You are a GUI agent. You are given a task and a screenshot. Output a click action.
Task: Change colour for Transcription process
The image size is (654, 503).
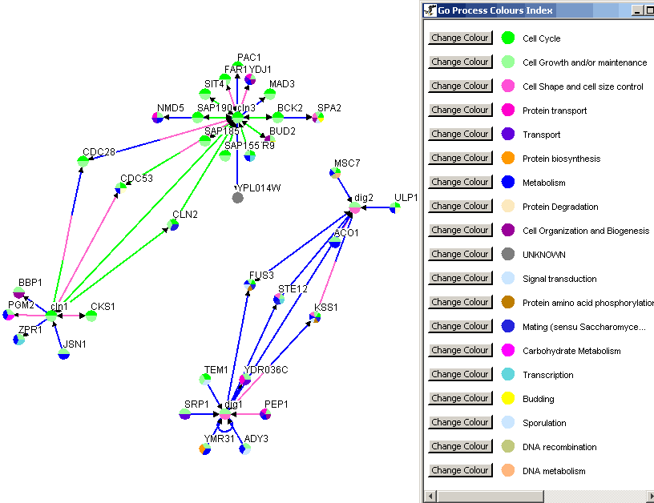point(459,374)
